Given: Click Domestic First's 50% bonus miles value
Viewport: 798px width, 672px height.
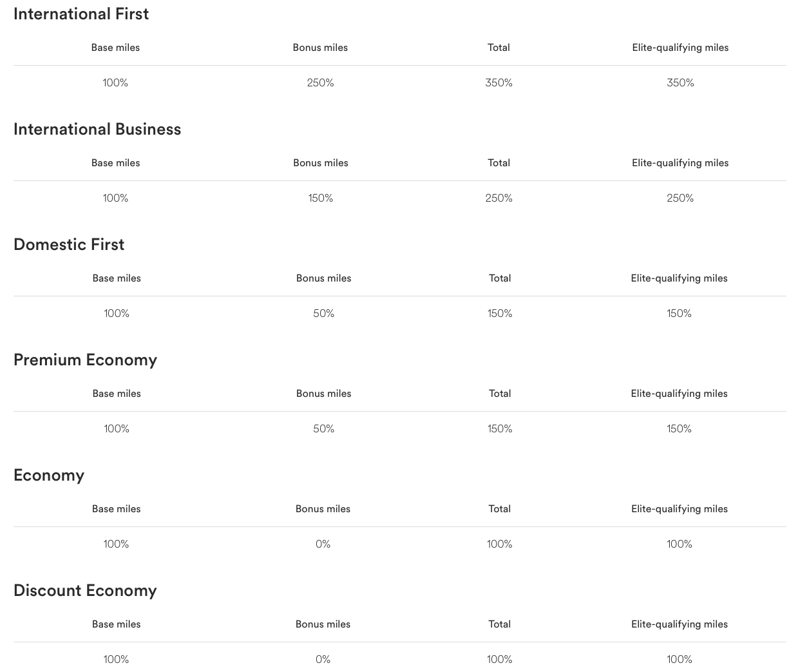Looking at the screenshot, I should tap(323, 314).
